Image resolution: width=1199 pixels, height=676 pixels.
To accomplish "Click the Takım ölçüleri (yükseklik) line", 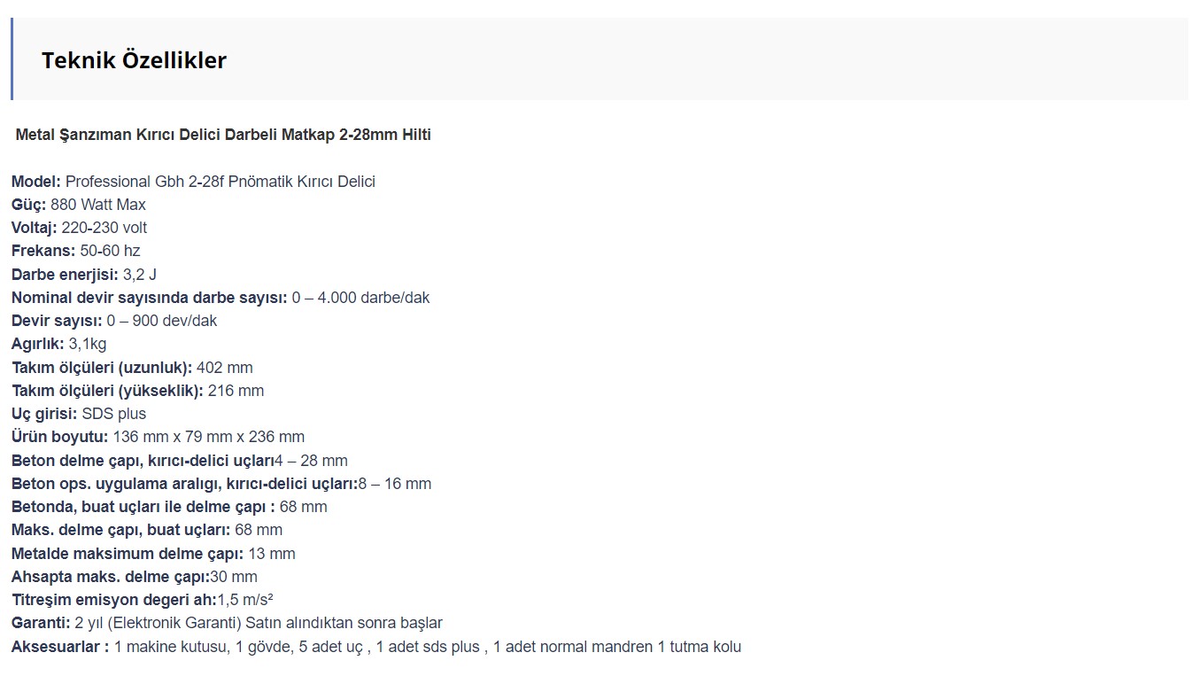I will click(138, 391).
